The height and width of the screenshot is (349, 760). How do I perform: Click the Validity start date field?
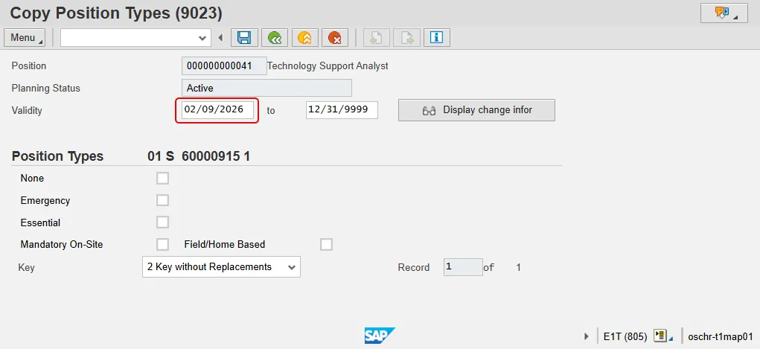point(217,109)
